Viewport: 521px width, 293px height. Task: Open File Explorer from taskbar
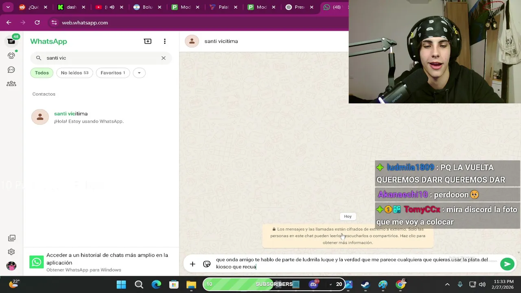(x=191, y=284)
